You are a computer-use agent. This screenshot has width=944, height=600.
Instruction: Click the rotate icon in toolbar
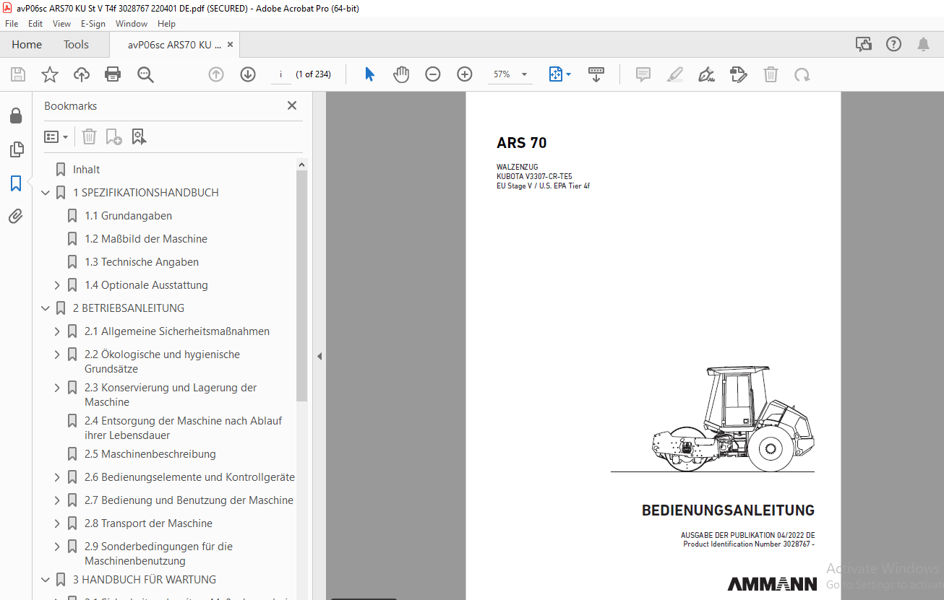pos(802,74)
